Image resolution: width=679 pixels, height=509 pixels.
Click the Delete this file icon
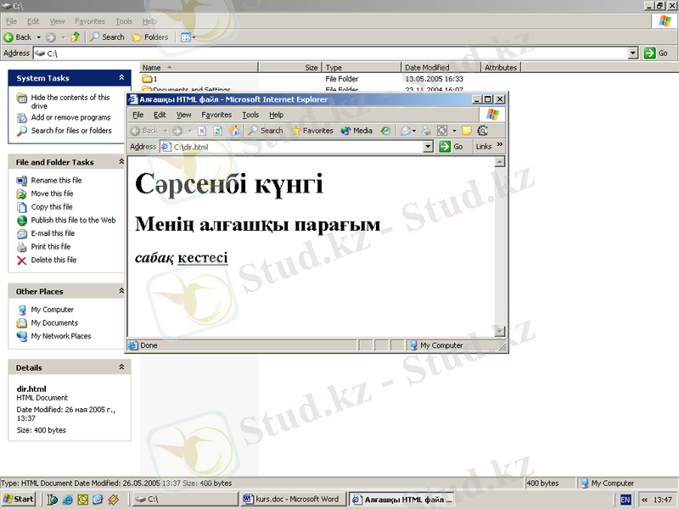pyautogui.click(x=22, y=260)
